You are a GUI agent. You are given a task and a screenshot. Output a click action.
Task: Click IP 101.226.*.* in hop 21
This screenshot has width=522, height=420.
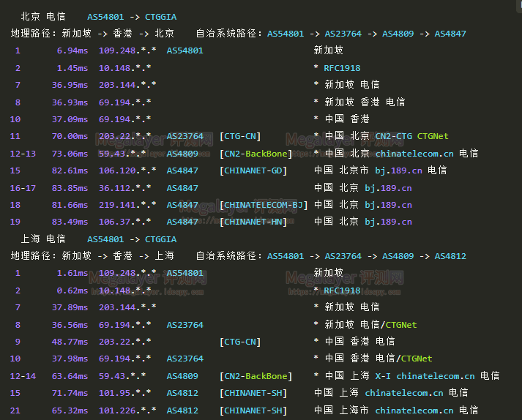pos(127,410)
